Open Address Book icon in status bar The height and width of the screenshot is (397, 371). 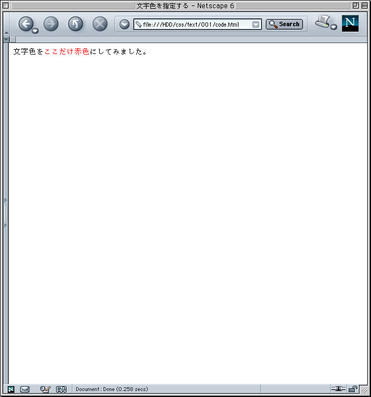(61, 389)
